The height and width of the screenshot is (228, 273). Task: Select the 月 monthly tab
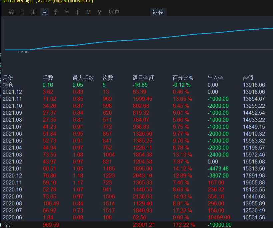pos(45,12)
